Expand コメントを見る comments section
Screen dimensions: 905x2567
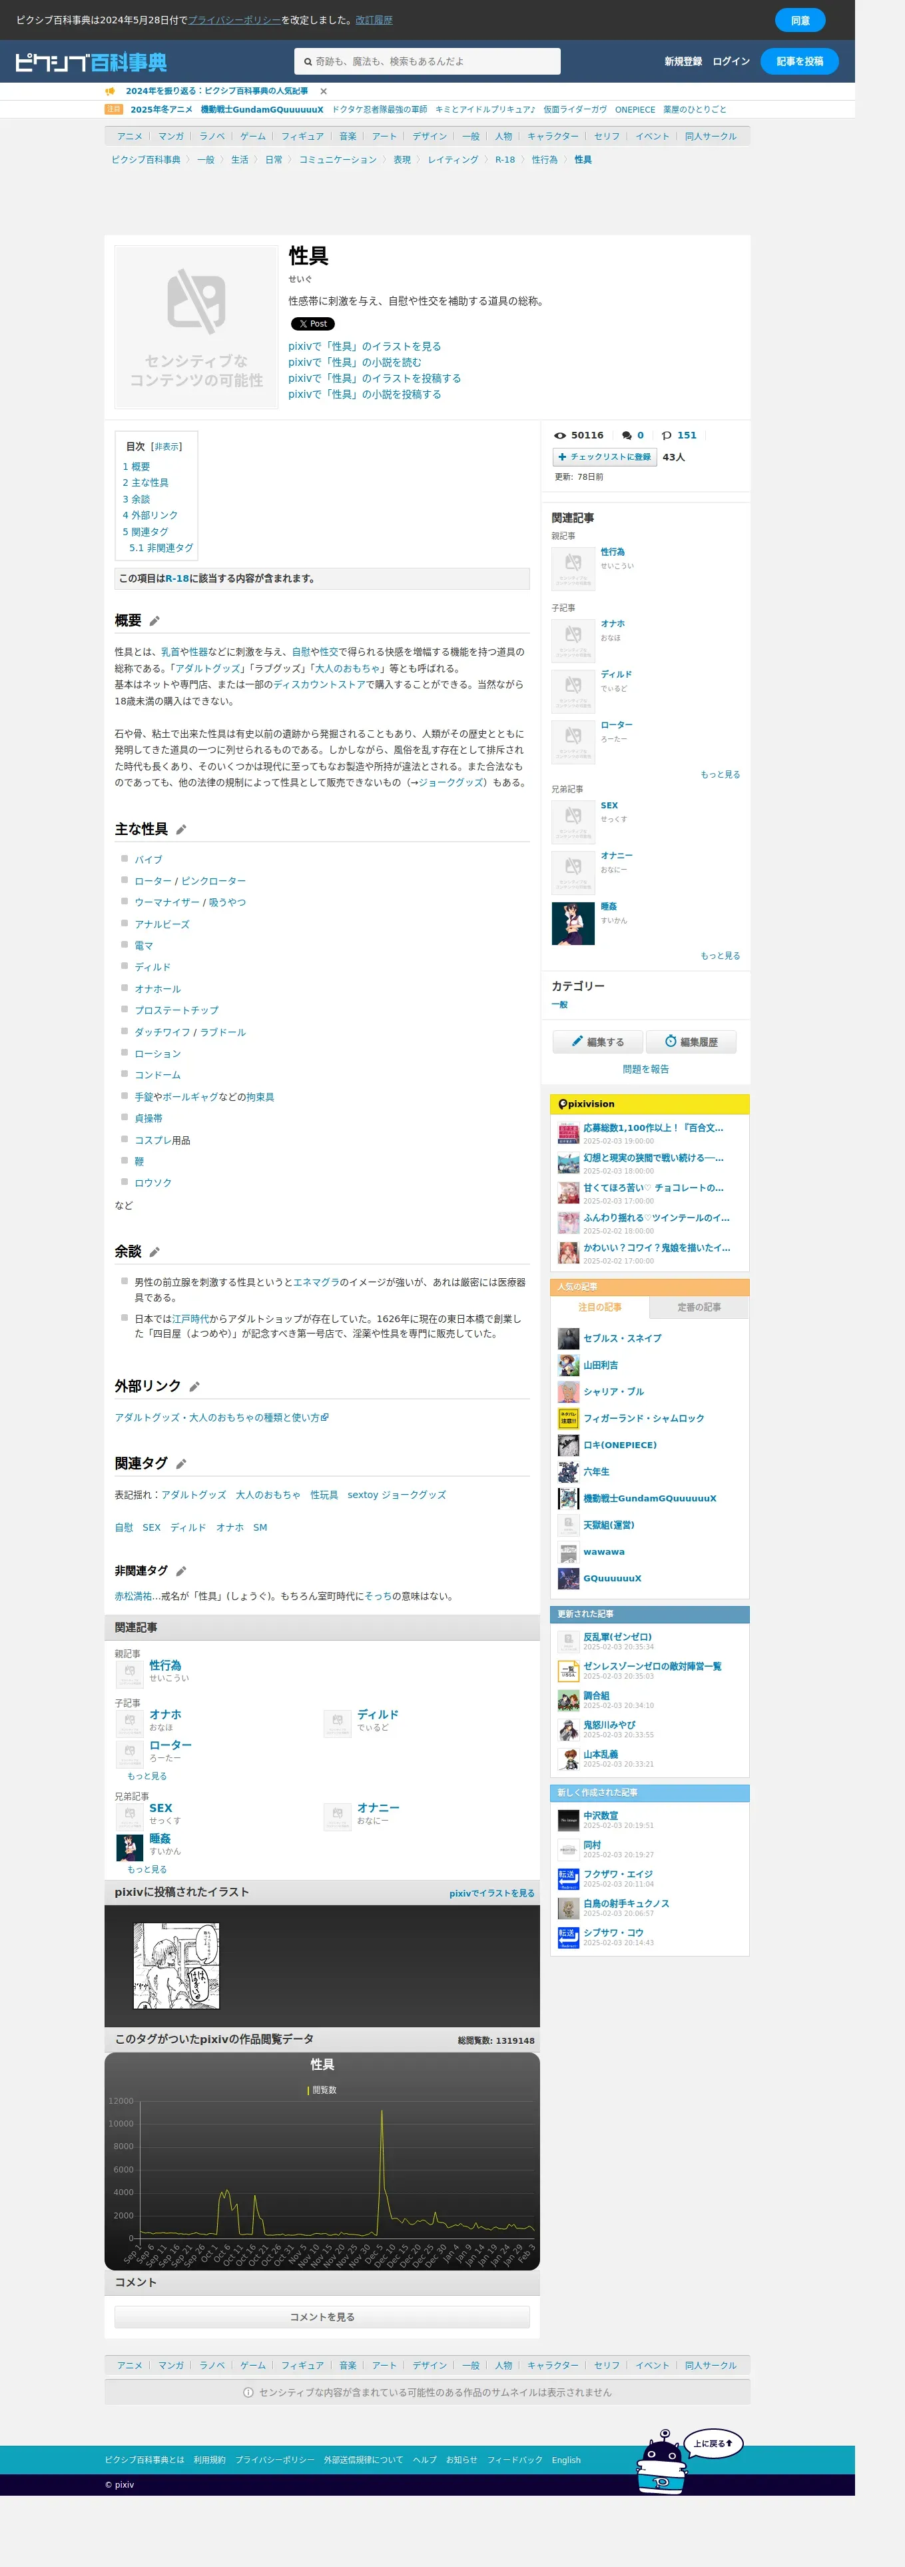322,2317
